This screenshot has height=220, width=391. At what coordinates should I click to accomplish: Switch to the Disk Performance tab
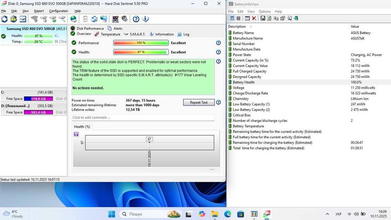[x=87, y=29]
